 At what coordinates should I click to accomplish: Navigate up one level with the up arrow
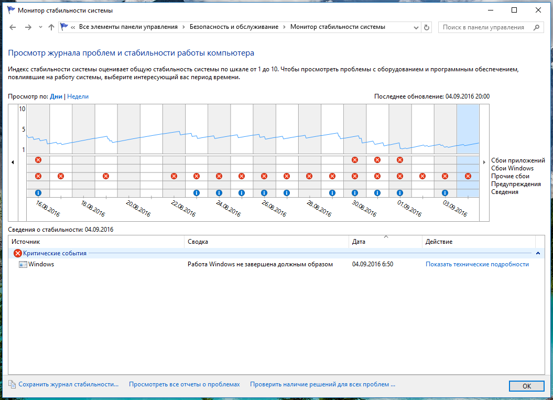[x=51, y=27]
